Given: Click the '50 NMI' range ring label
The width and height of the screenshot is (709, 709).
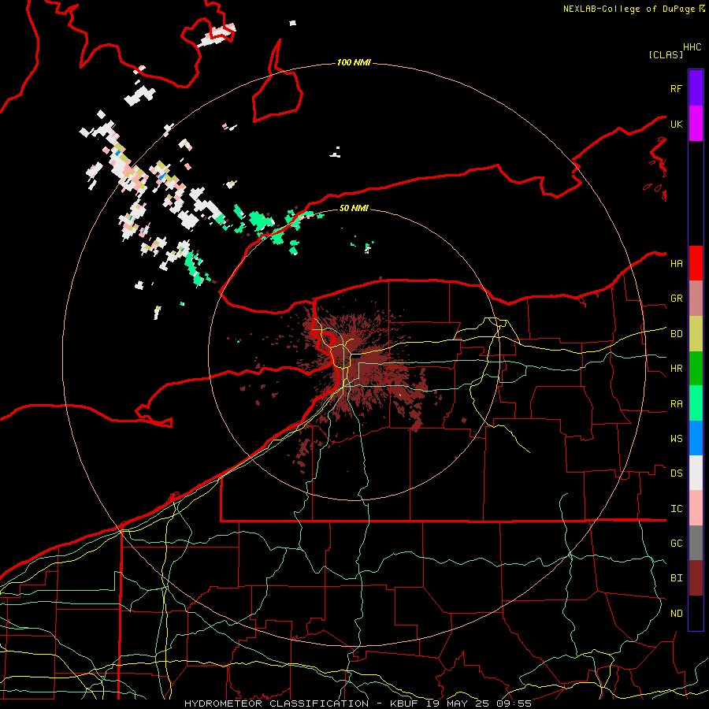Looking at the screenshot, I should click(354, 208).
